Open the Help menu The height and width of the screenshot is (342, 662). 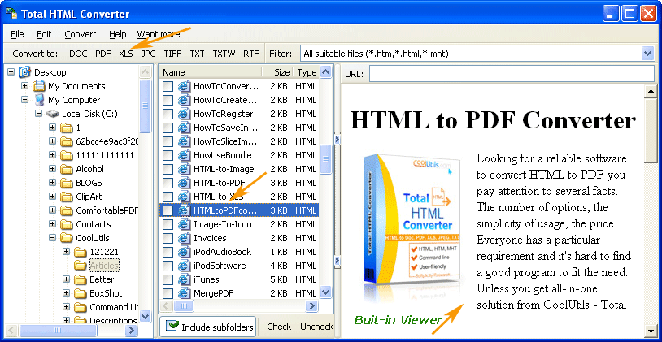[117, 34]
